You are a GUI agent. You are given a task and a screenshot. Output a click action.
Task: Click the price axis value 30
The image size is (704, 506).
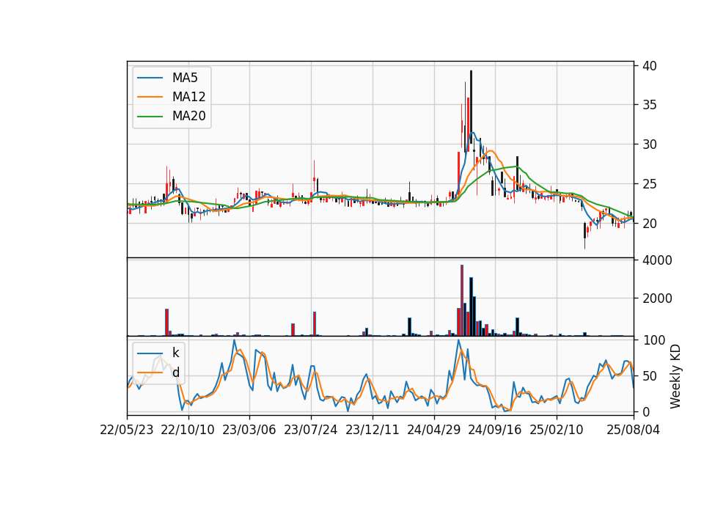(650, 144)
